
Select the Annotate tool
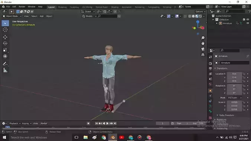(x=5, y=64)
